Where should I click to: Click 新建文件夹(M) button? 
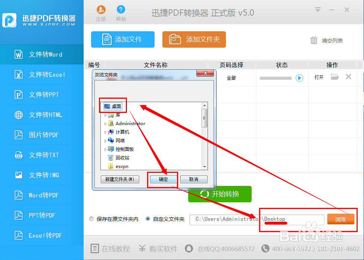click(x=120, y=179)
